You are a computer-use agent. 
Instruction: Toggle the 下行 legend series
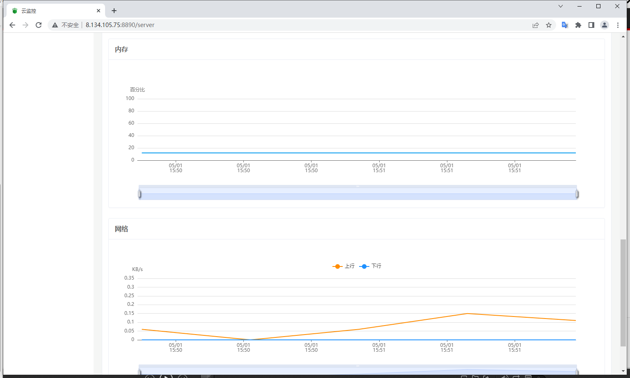coord(370,266)
